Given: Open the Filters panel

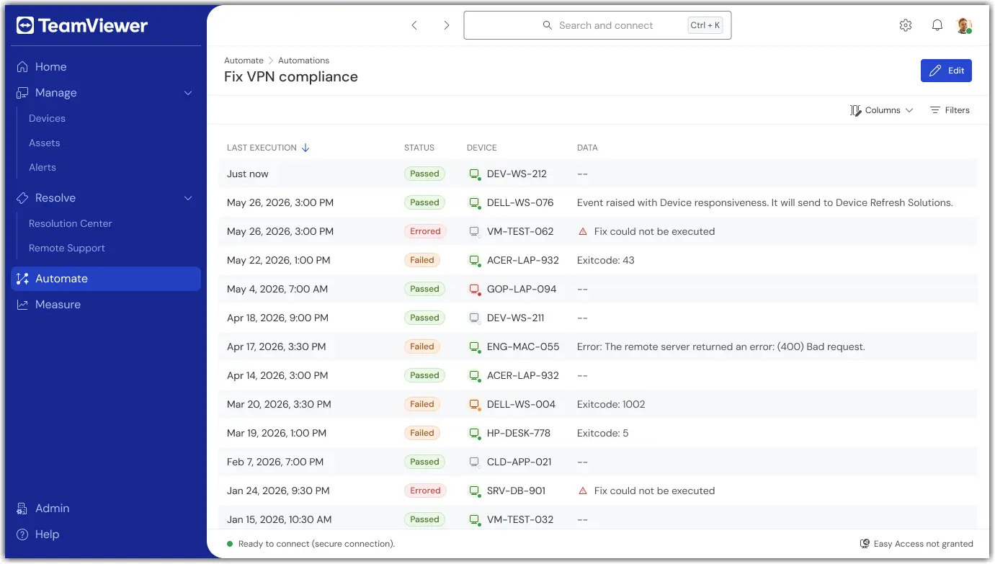Looking at the screenshot, I should click(950, 110).
